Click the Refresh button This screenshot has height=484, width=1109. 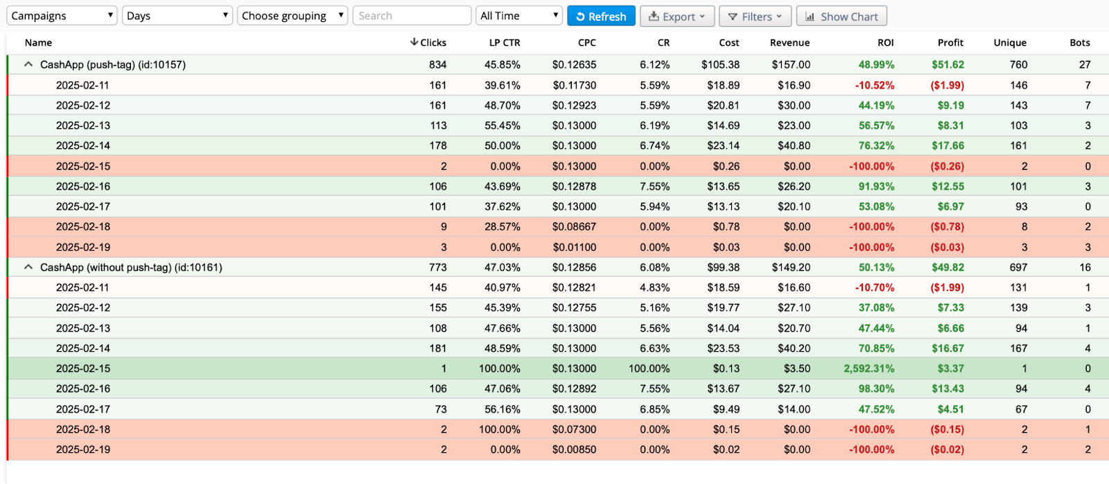click(x=601, y=16)
